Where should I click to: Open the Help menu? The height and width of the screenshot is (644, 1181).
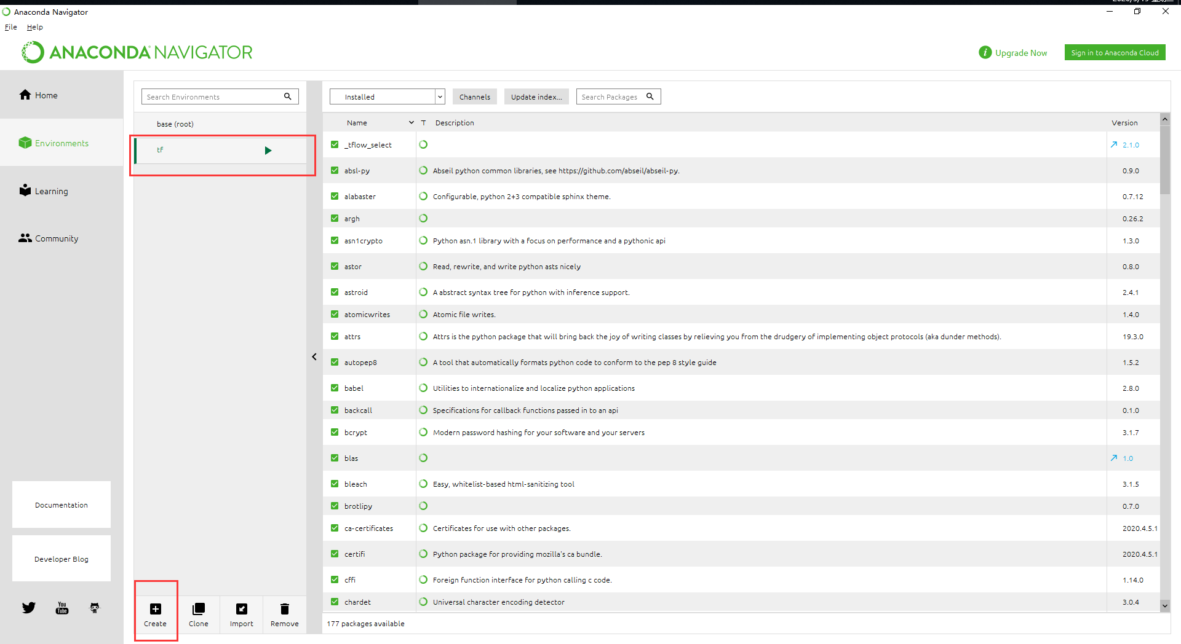click(35, 27)
